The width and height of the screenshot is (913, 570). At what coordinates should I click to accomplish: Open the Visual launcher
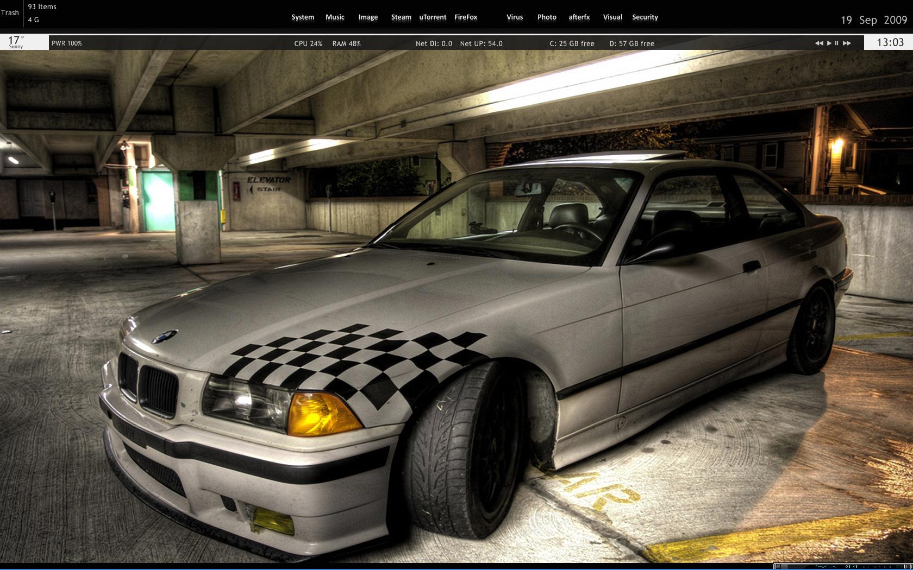612,17
